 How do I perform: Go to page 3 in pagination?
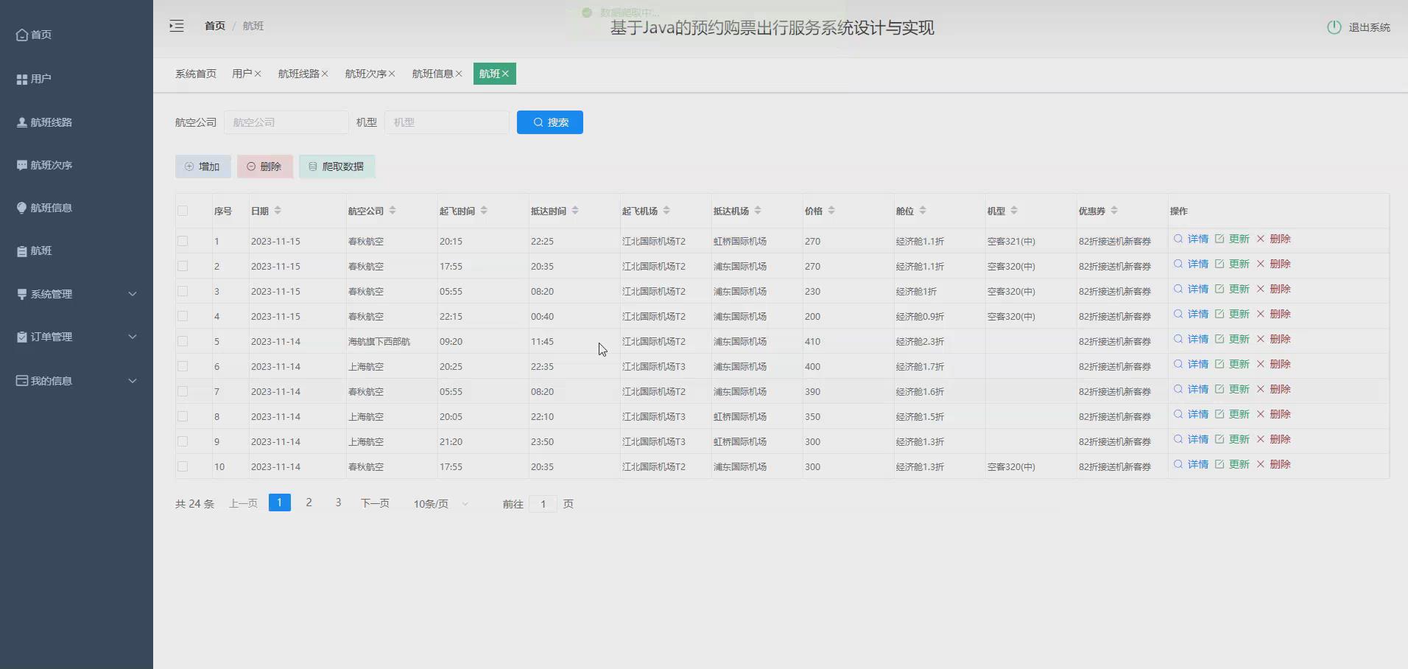[338, 502]
